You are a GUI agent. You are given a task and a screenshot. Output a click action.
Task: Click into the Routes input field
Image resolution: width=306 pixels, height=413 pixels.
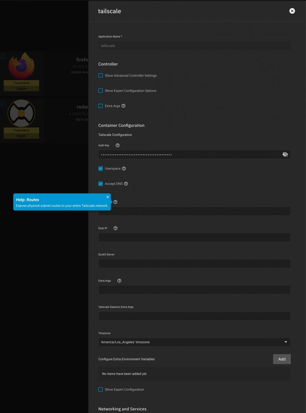(194, 211)
